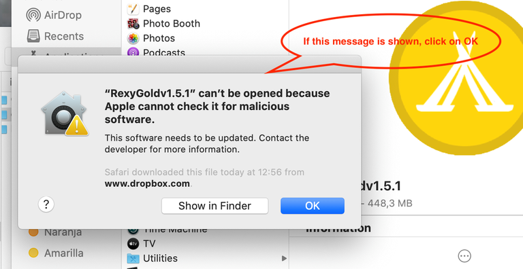This screenshot has height=269, width=523.
Task: Click the OK button in the dialog
Action: pyautogui.click(x=312, y=206)
